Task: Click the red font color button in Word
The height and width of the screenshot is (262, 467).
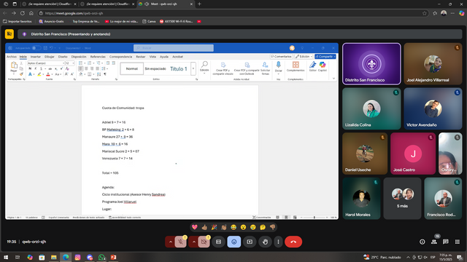Action: [x=48, y=74]
